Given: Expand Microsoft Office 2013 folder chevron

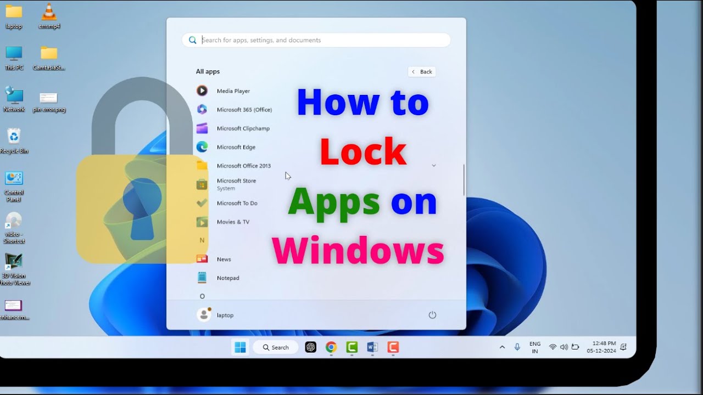Looking at the screenshot, I should pos(434,166).
